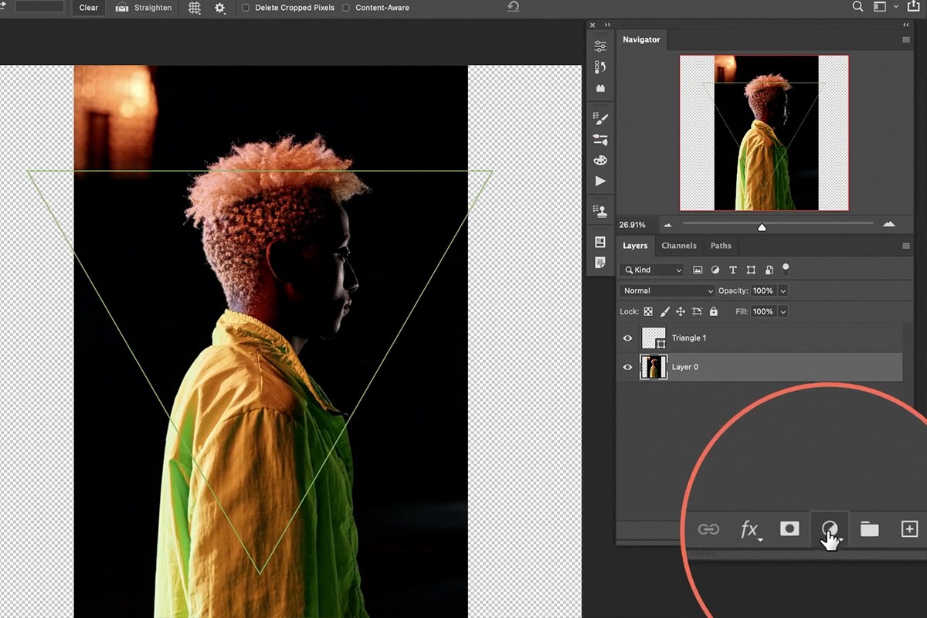The height and width of the screenshot is (618, 927).
Task: Open layer style fx menu
Action: click(749, 529)
